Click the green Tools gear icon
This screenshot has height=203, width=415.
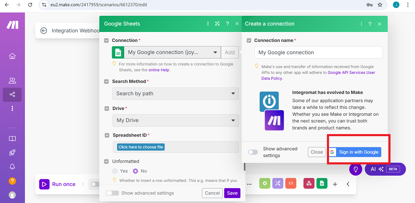tap(265, 183)
